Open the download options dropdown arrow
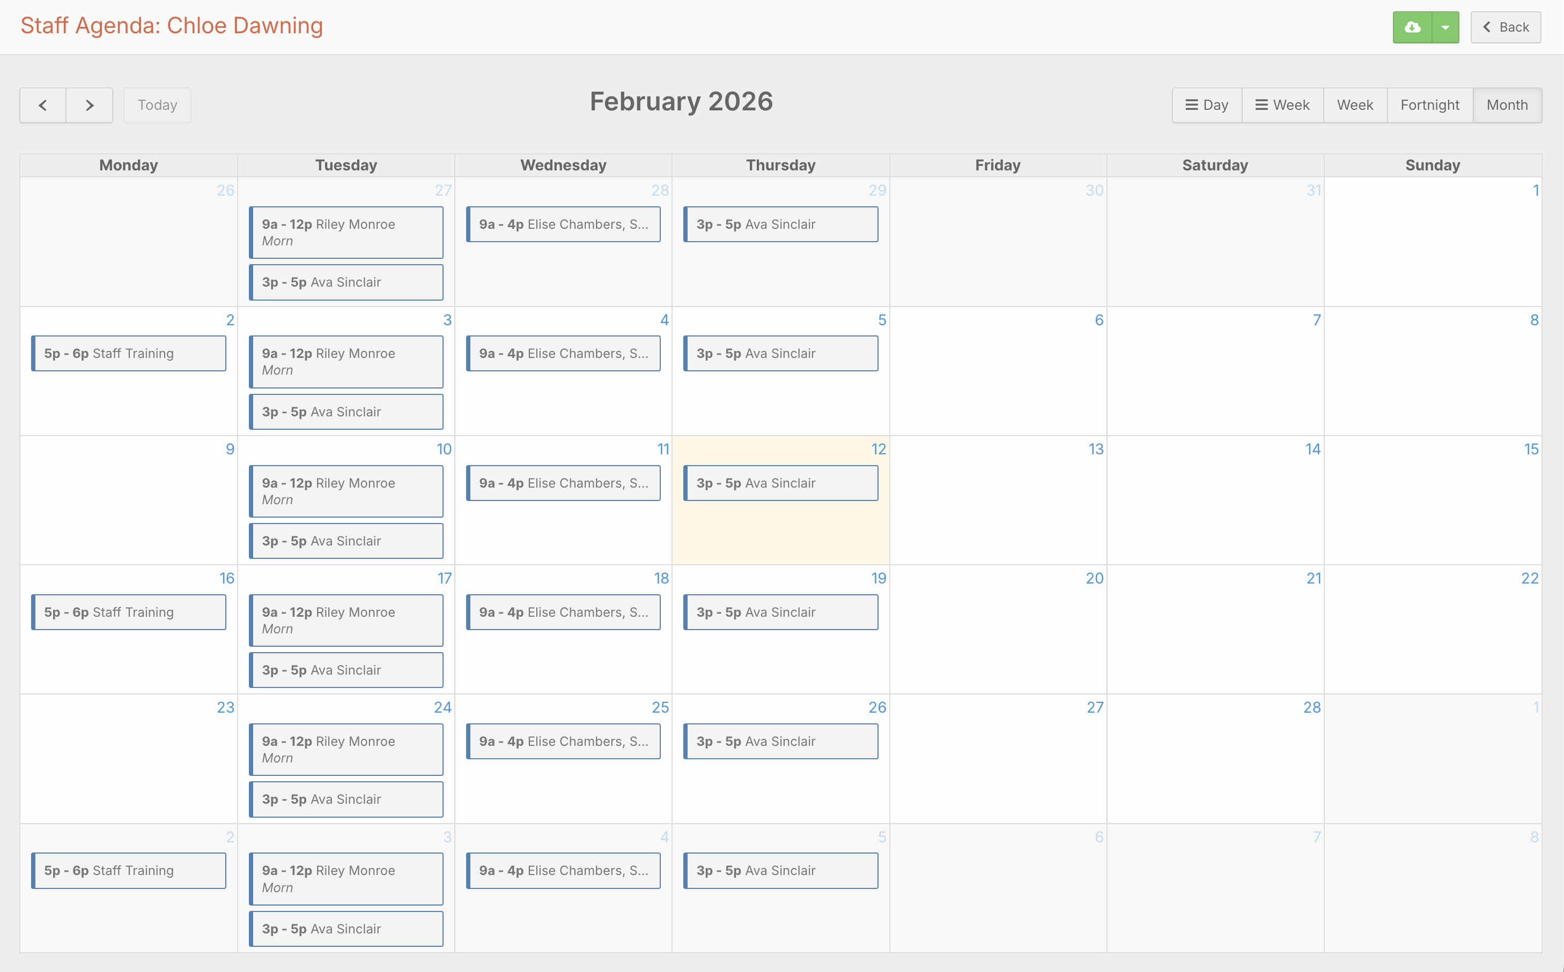 pos(1445,27)
